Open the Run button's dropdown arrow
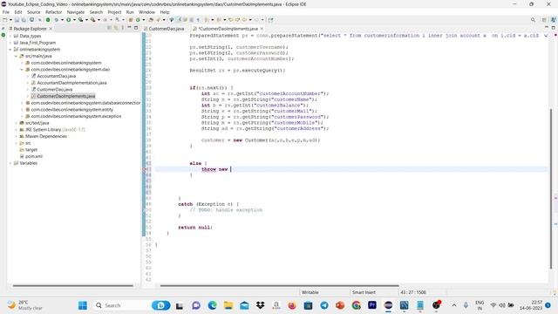The width and height of the screenshot is (558, 314). coord(74,20)
